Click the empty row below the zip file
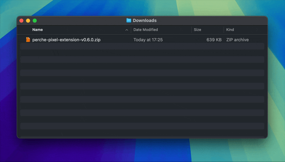Viewport: 285px width, 162px height. (142, 46)
